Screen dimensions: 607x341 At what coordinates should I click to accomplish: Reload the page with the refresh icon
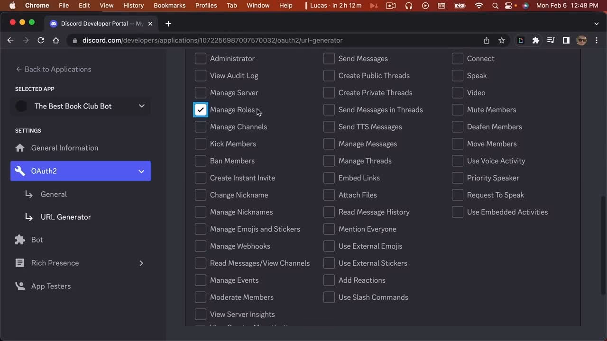tap(41, 40)
